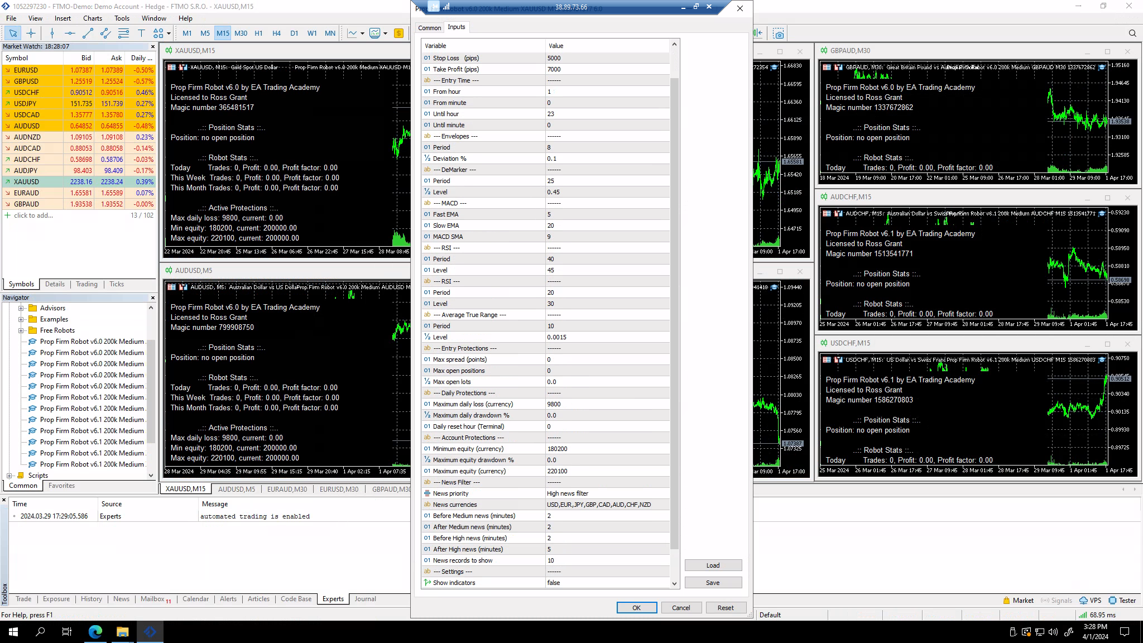This screenshot has width=1143, height=643.
Task: Switch chart to M5 timeframe
Action: pos(205,33)
